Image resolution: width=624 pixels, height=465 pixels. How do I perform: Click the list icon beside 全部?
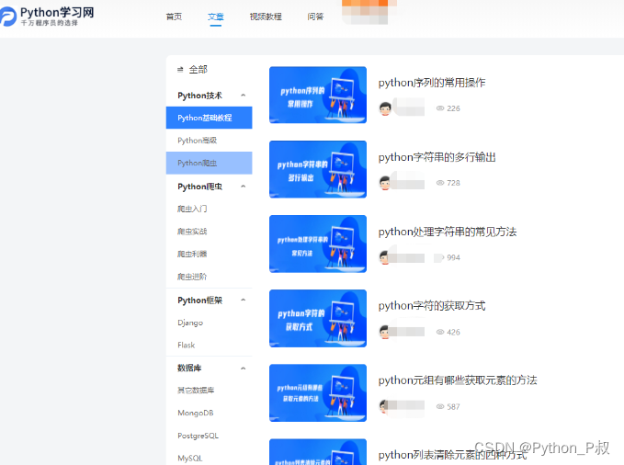pos(180,70)
